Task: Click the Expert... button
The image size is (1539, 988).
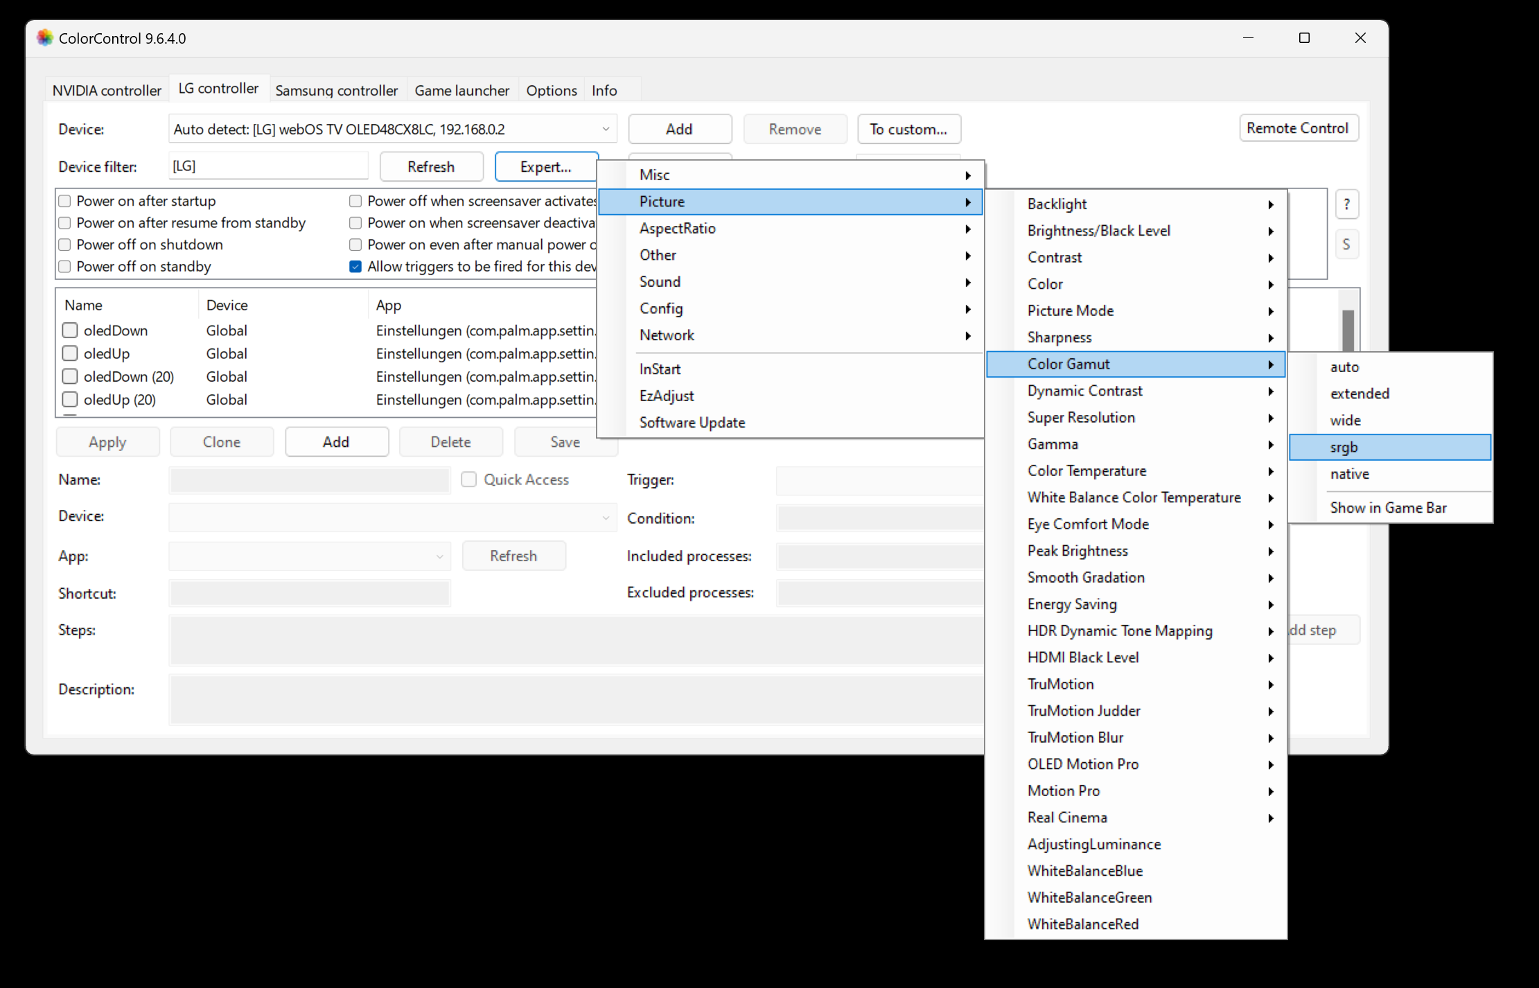Action: (546, 167)
